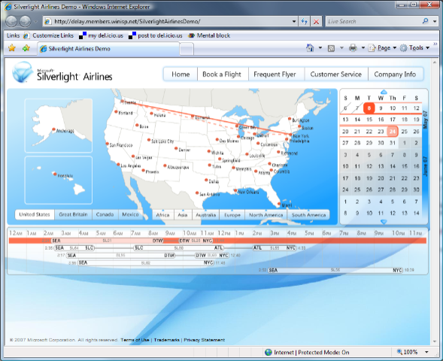The image size is (443, 361).
Task: Click the Print icon in toolbar
Action: 353,48
